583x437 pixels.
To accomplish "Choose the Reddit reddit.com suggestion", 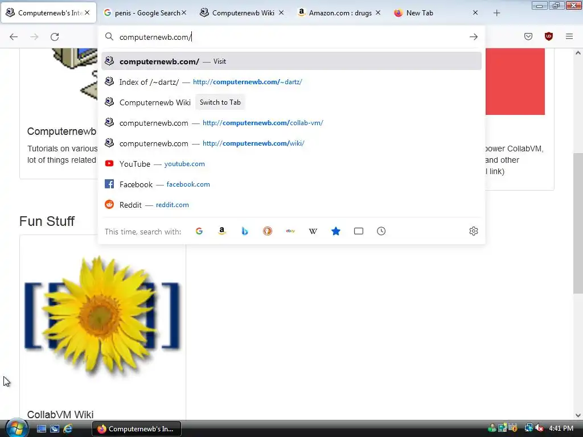I will [291, 204].
